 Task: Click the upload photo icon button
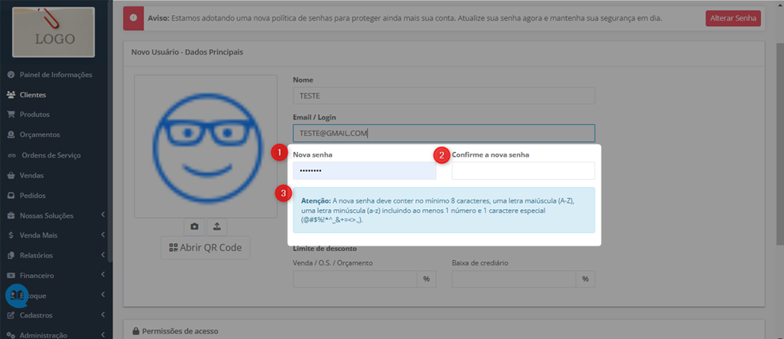click(217, 227)
